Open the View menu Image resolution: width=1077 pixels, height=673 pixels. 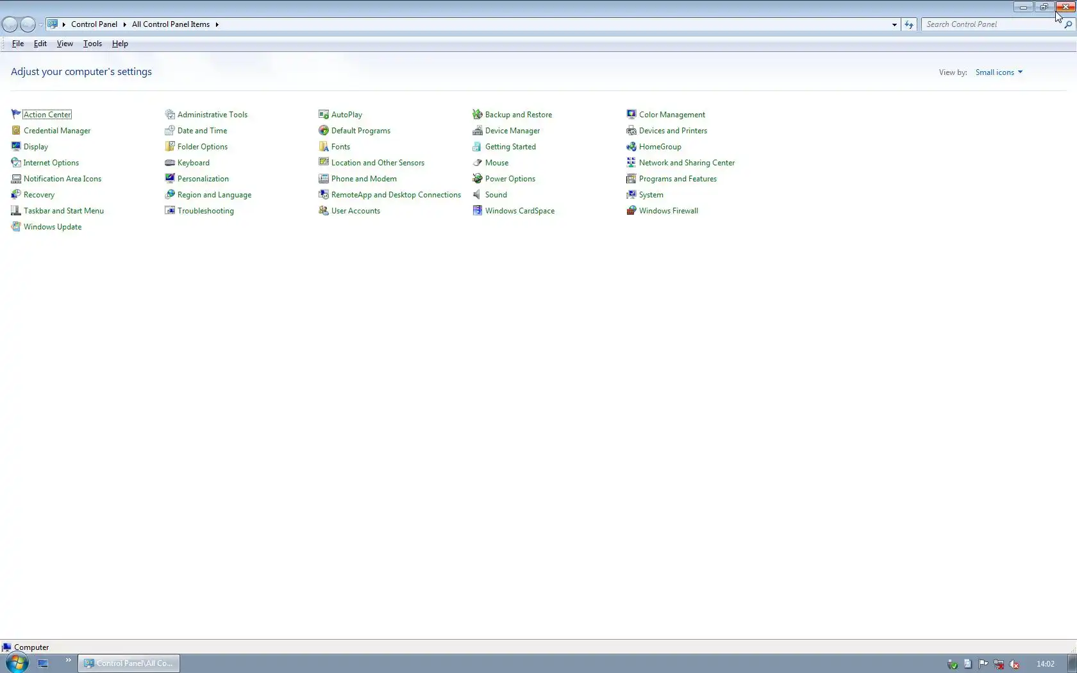(x=65, y=44)
